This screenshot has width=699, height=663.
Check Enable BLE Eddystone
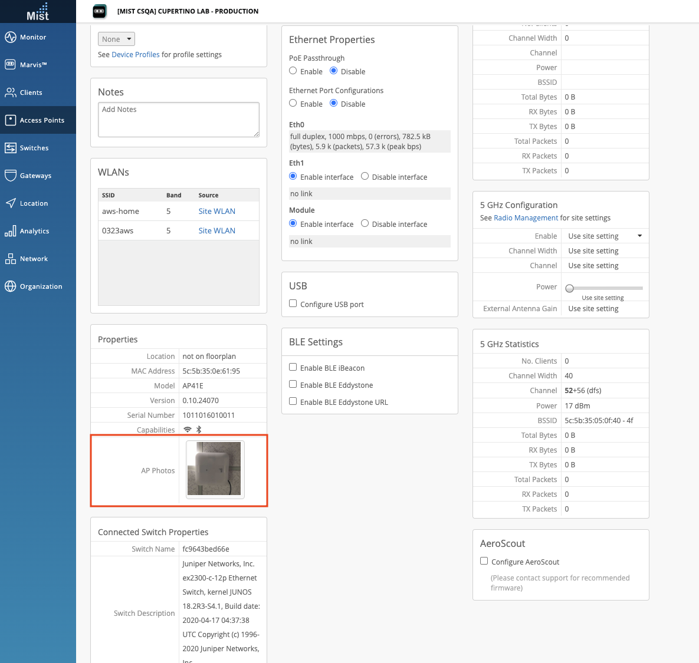click(x=293, y=384)
